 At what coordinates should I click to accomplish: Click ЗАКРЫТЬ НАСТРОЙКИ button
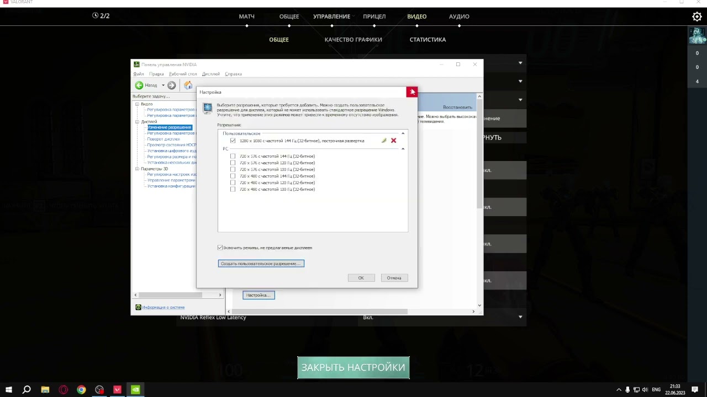pyautogui.click(x=353, y=368)
